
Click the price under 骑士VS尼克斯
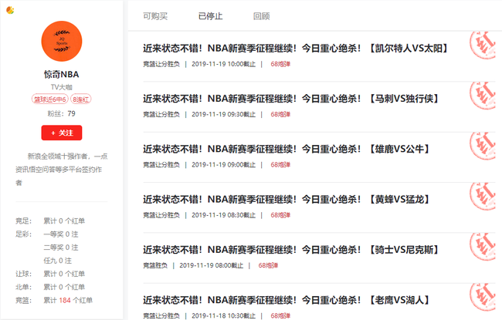pos(268,265)
